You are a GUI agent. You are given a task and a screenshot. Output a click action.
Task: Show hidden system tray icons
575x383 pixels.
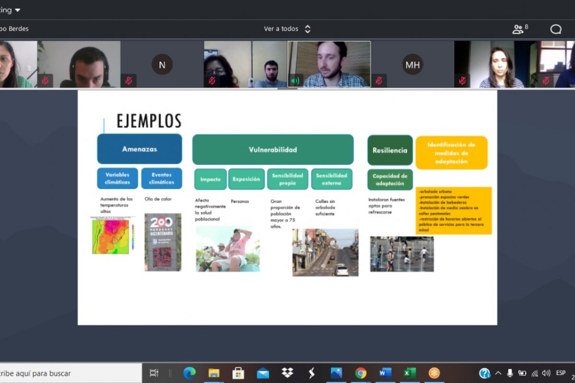498,373
